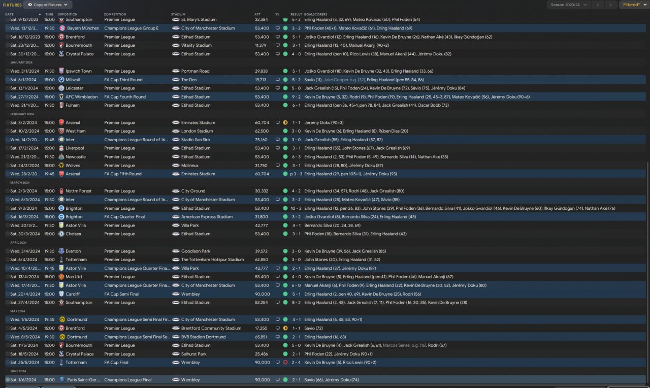
Task: Sort fixtures by the ATT column header
Action: click(x=257, y=14)
